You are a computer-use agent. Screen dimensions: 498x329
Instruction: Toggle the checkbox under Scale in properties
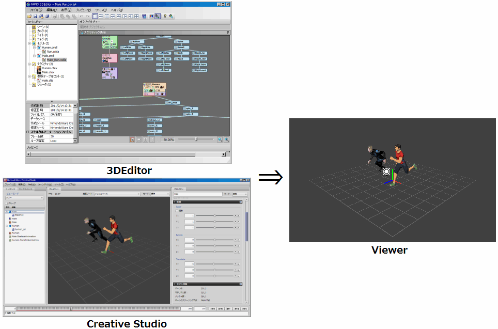176,210
